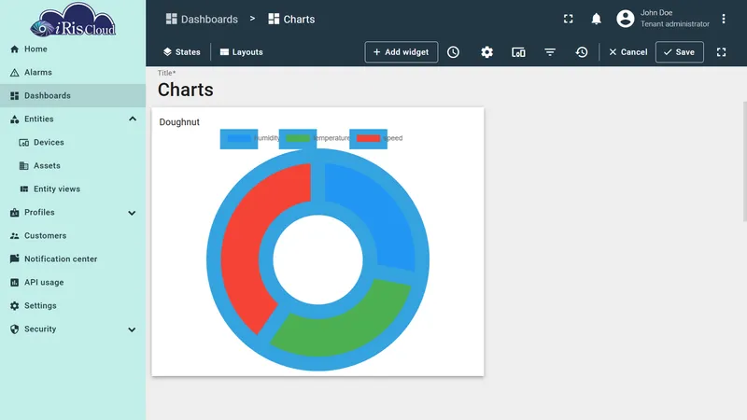Open dashboard States
The height and width of the screenshot is (420, 747).
tap(182, 52)
